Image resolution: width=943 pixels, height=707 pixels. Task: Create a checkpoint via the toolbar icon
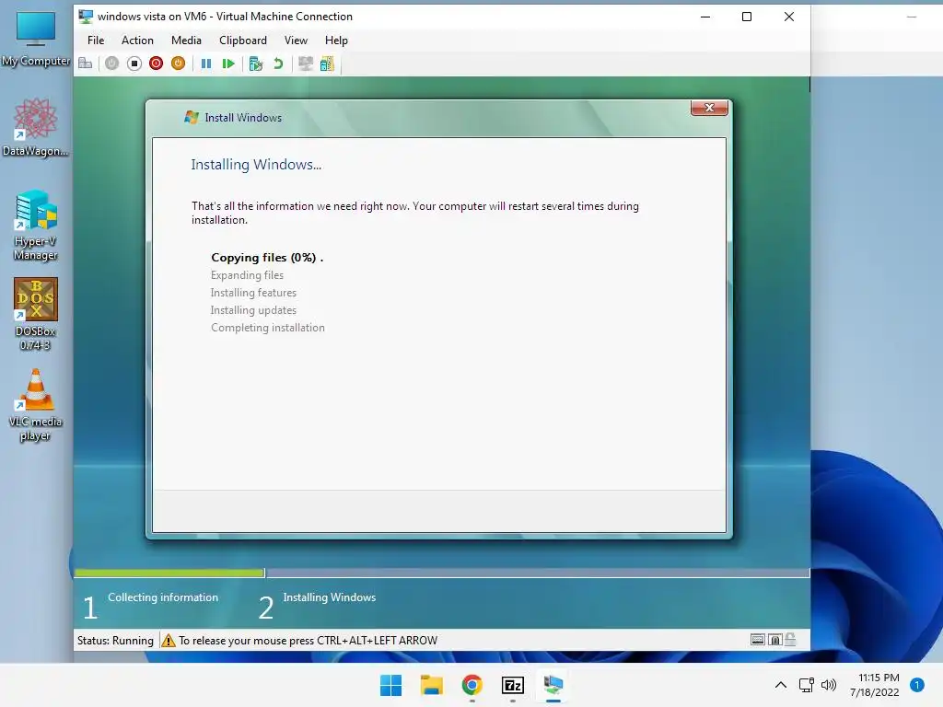[x=256, y=64]
